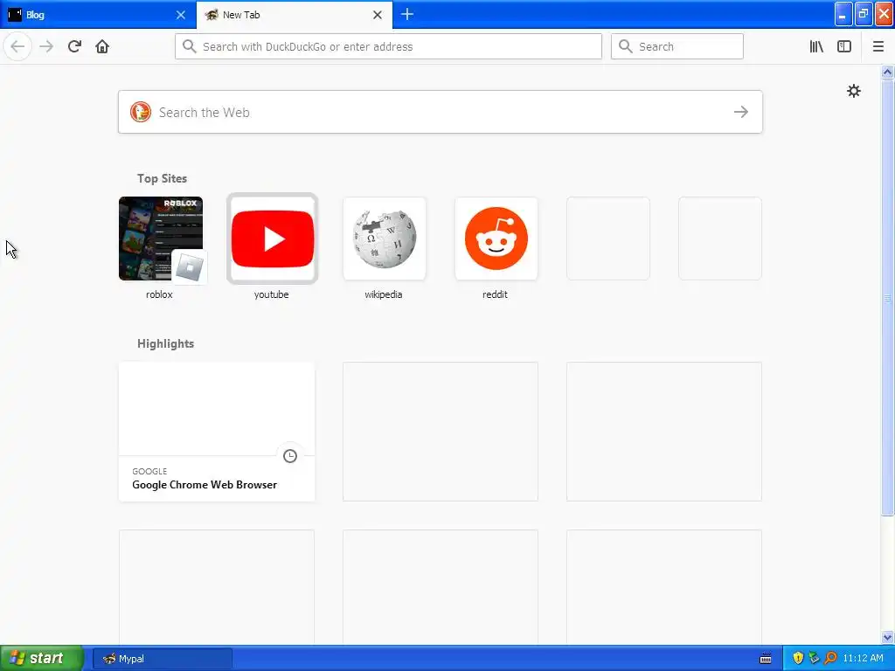
Task: Close the New Tab tab
Action: 378,15
